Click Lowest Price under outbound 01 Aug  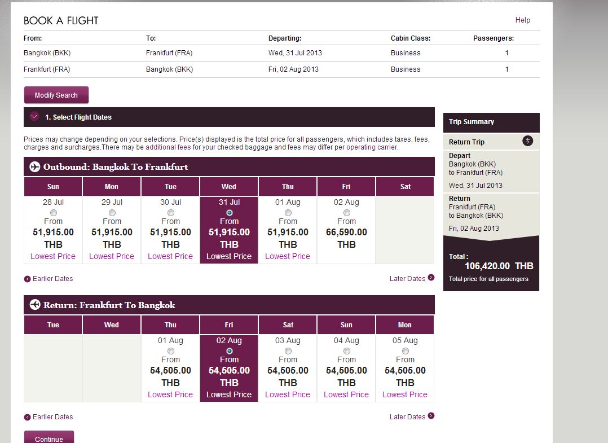(288, 256)
